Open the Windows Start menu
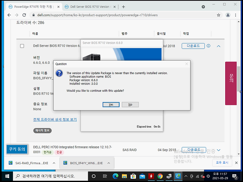243x182 pixels. (x=7, y=176)
